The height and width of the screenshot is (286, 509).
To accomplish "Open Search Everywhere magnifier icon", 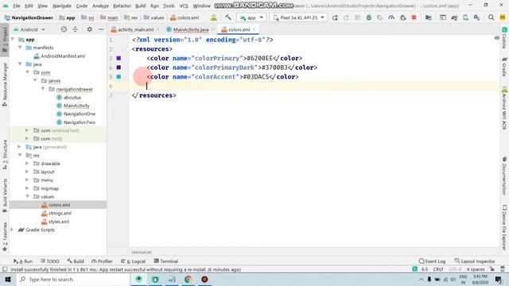I will (492, 17).
